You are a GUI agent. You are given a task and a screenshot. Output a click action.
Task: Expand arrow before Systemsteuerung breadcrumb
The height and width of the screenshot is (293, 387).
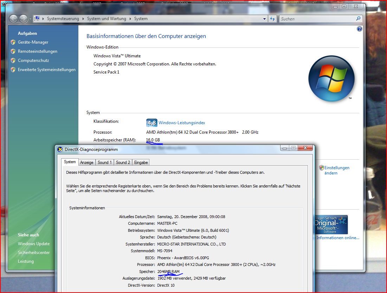coord(43,19)
